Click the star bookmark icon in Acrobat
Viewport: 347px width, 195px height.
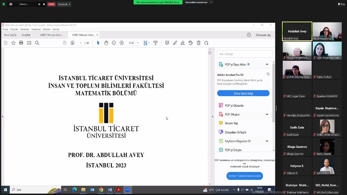click(x=13, y=43)
